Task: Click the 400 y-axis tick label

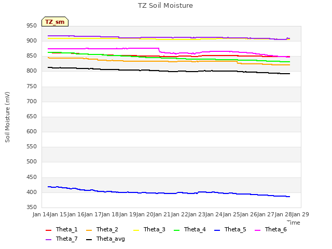Action: (32, 192)
